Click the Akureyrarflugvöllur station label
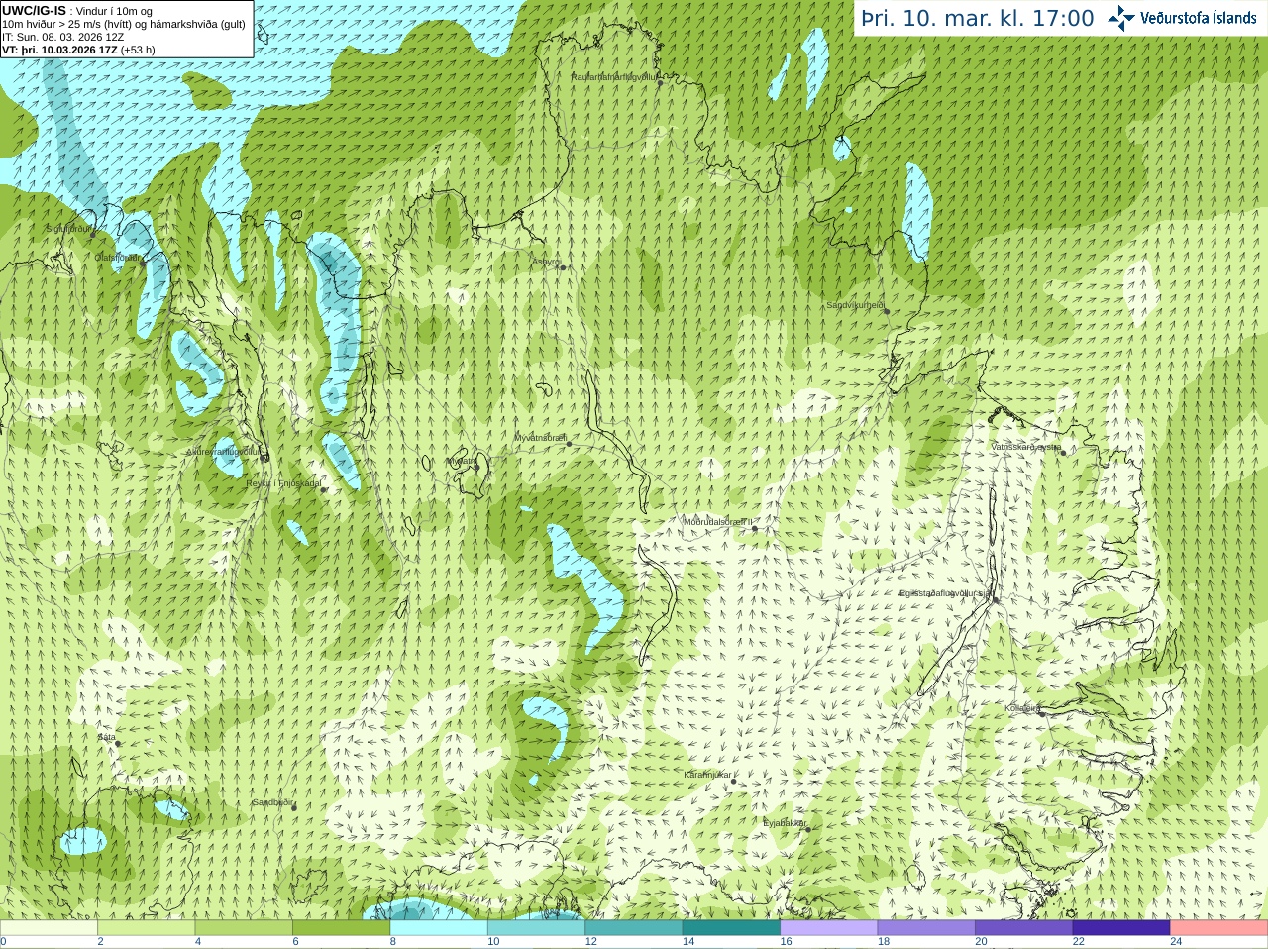 tap(224, 451)
